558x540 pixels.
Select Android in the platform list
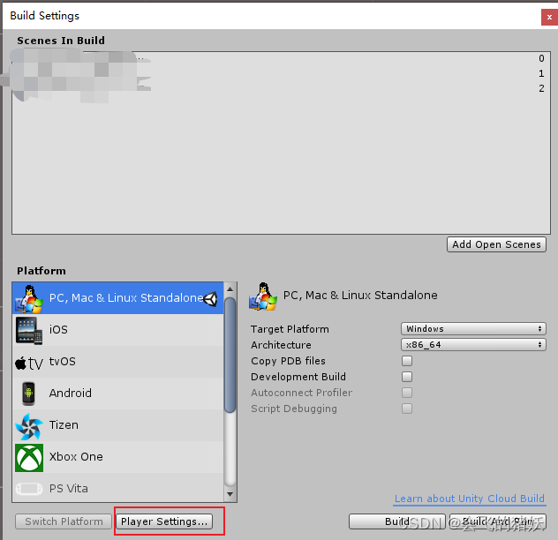click(x=117, y=394)
